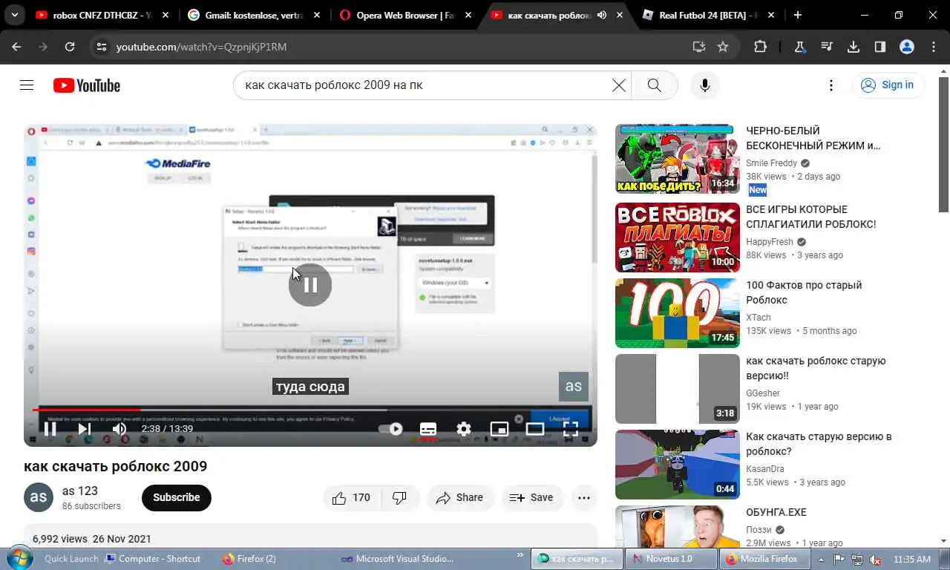This screenshot has width=950, height=570.
Task: Expand the taskbar overflow chevron
Action: (x=520, y=555)
